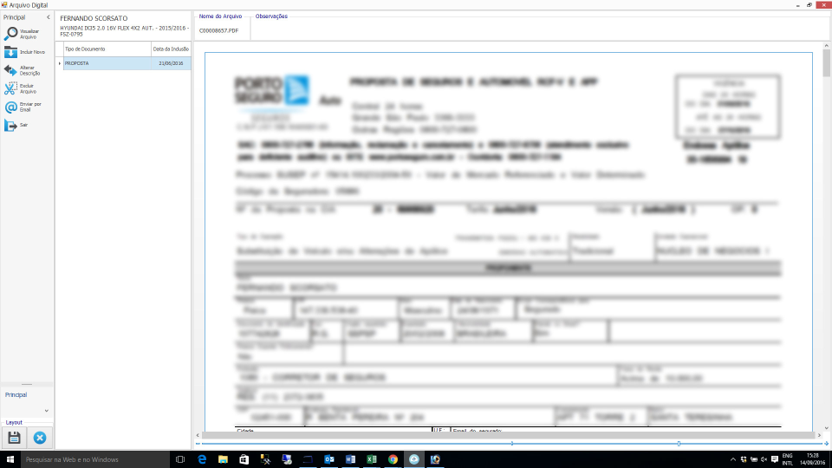Switch to Observações tab
Viewport: 832px width, 468px height.
[271, 16]
